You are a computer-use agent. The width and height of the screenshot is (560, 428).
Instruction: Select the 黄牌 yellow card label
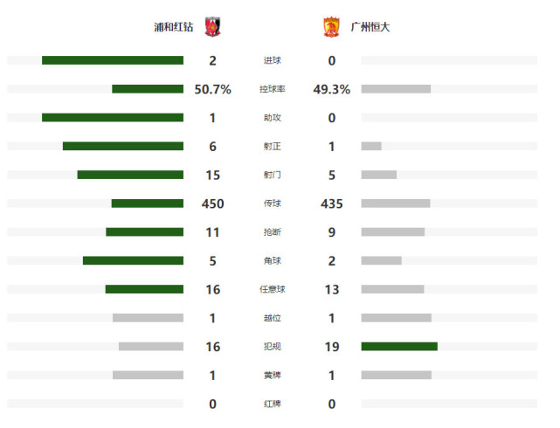click(273, 376)
